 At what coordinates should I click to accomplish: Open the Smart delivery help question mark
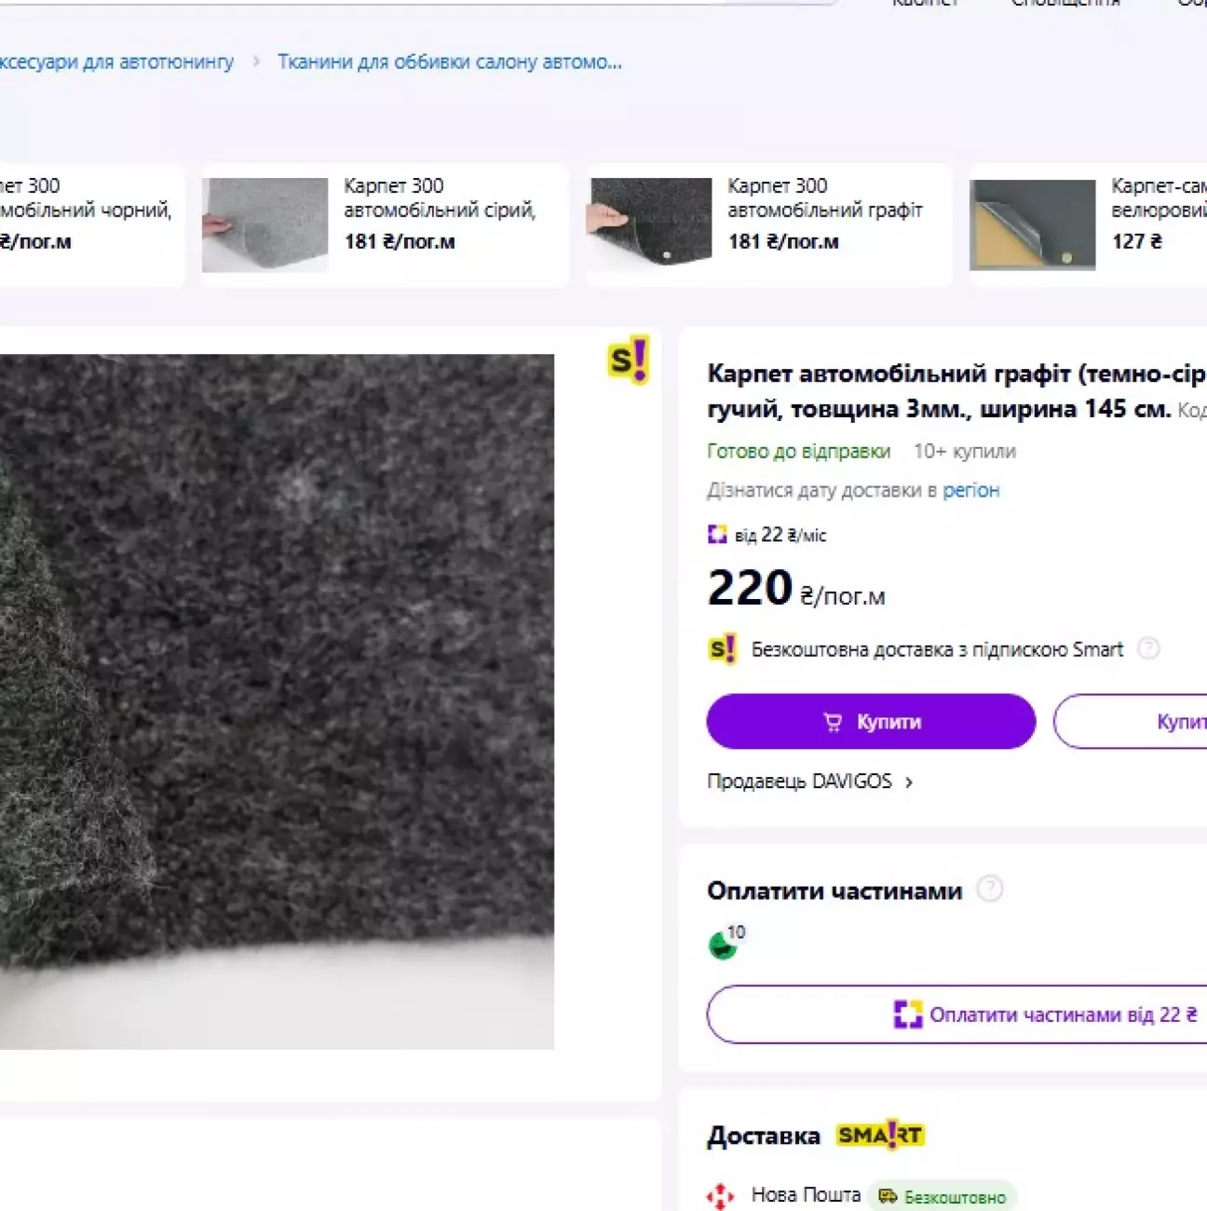coord(1149,648)
